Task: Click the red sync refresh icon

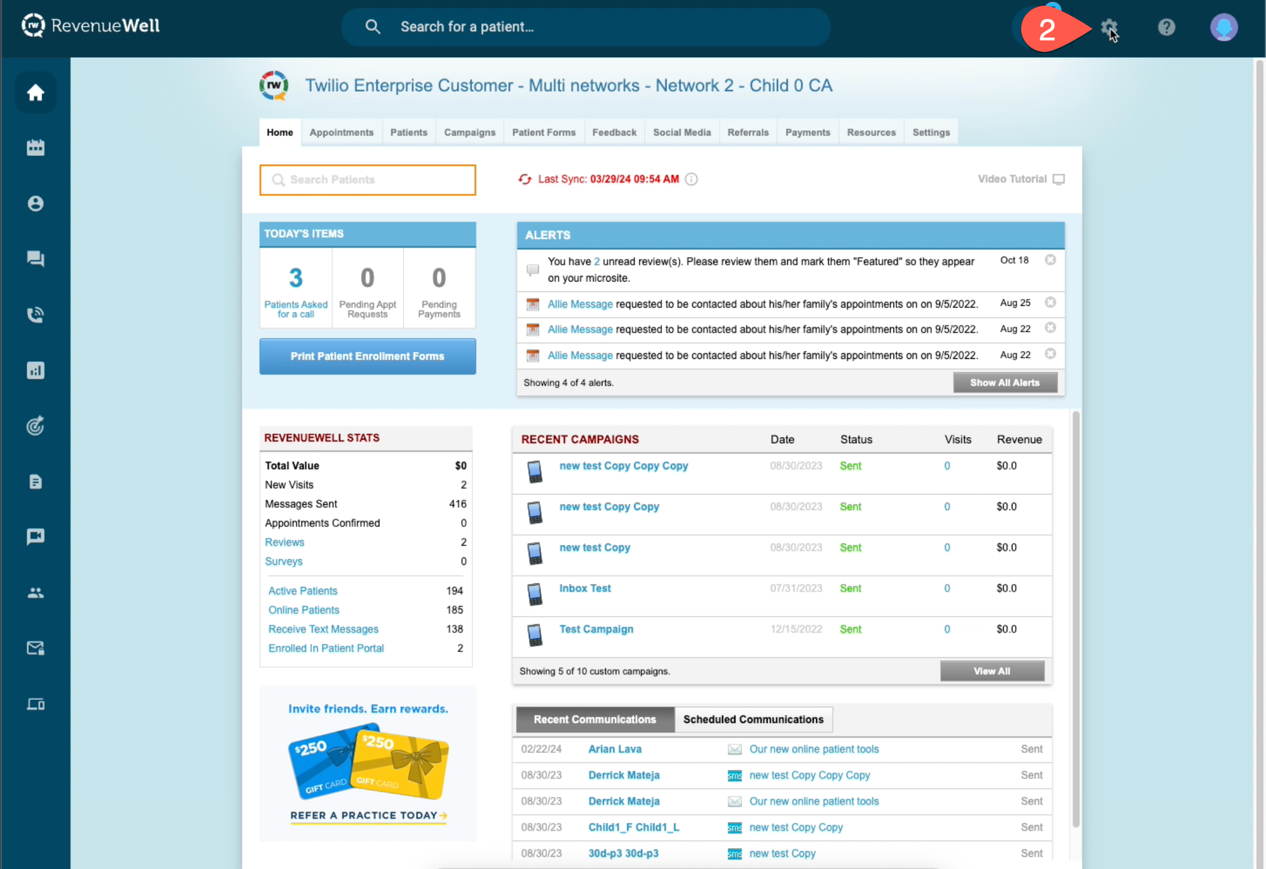Action: [x=524, y=179]
